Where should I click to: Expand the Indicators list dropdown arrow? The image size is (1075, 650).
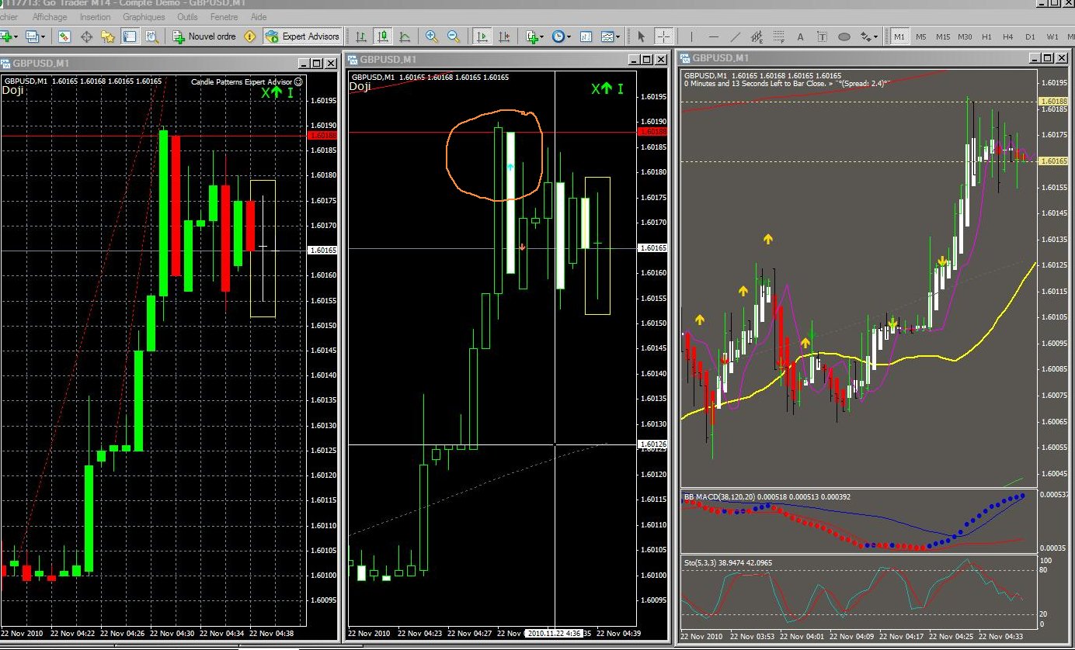[543, 37]
